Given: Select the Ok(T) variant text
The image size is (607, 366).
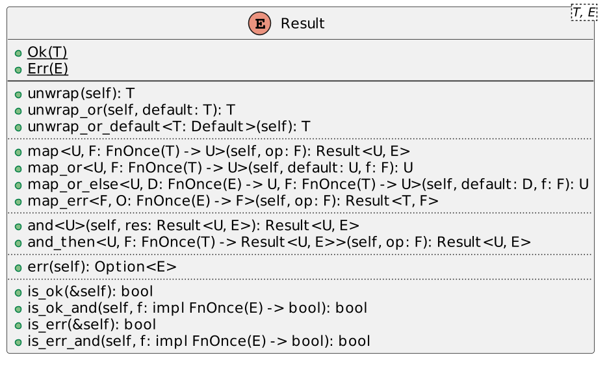Looking at the screenshot, I should pos(47,52).
